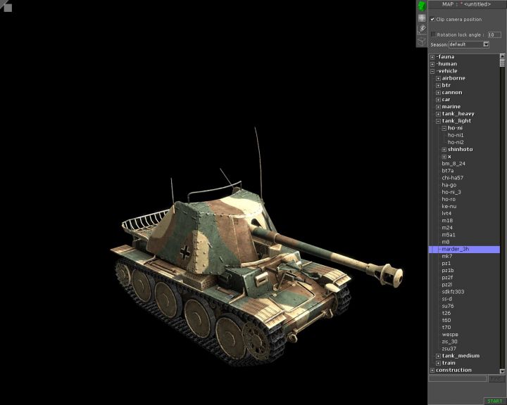This screenshot has height=405, width=507.
Task: Click the tree list scroll-up arrow
Action: [503, 57]
